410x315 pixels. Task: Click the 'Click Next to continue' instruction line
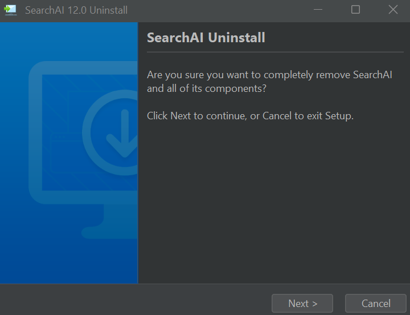250,116
